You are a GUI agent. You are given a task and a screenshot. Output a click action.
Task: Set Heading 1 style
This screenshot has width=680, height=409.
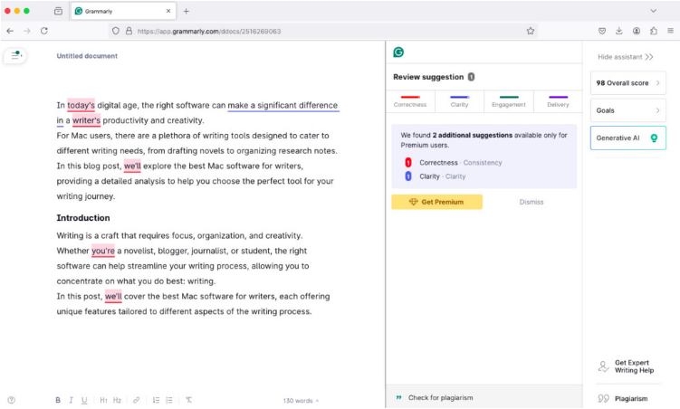click(x=103, y=399)
